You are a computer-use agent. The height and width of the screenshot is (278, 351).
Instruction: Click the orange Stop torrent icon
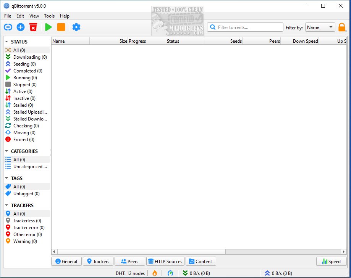click(61, 27)
